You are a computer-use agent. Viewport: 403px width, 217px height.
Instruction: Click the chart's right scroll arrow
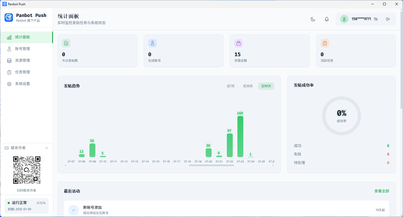pyautogui.click(x=273, y=165)
